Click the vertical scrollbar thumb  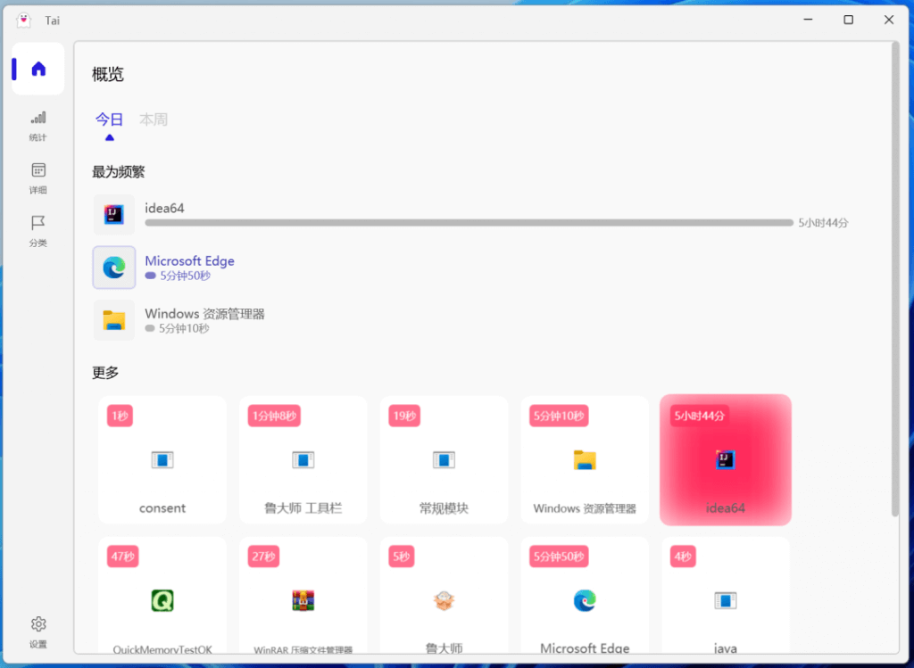pos(895,279)
